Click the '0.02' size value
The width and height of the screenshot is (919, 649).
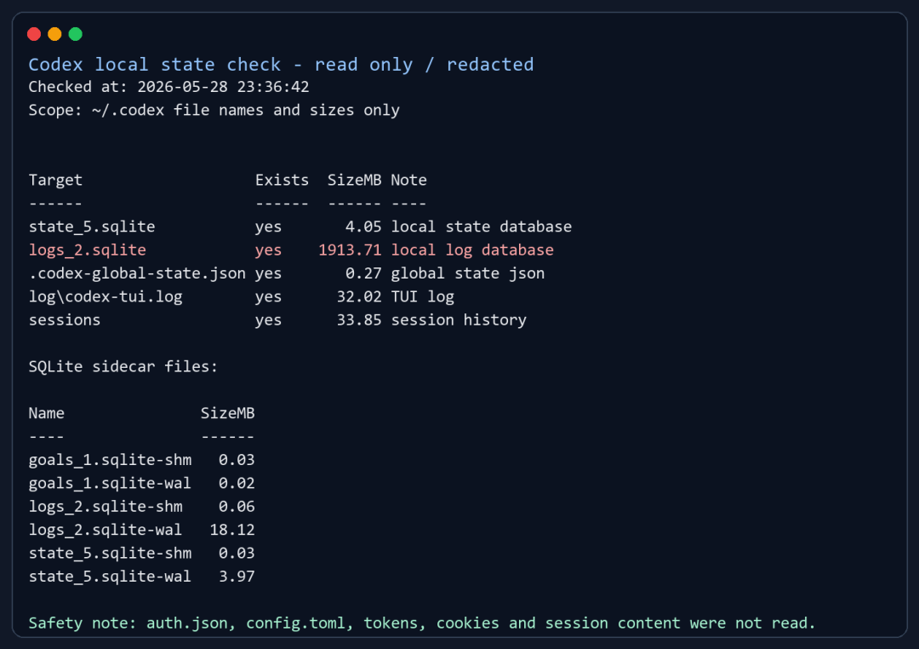pyautogui.click(x=237, y=484)
